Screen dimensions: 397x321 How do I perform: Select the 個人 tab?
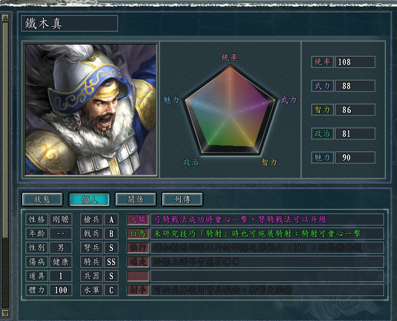pyautogui.click(x=89, y=199)
